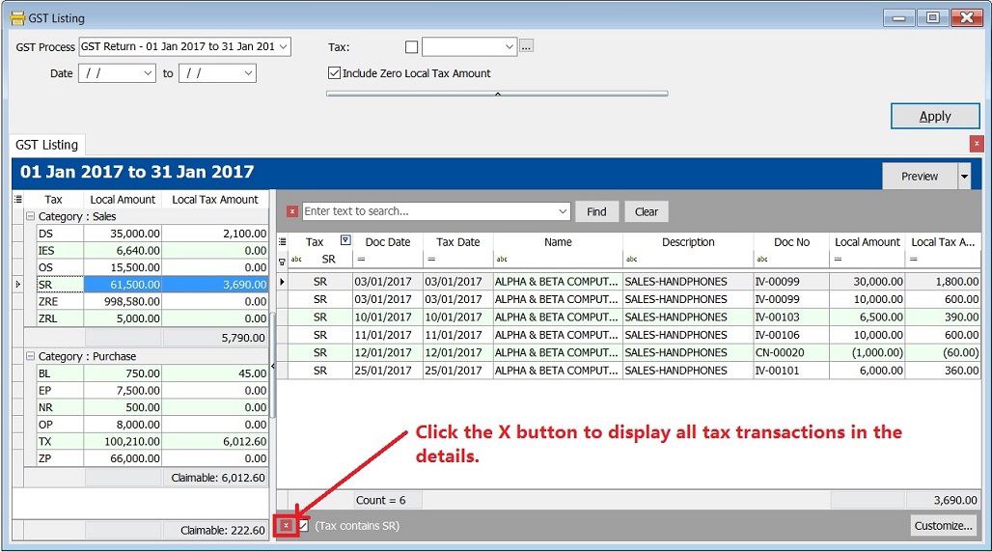Viewport: 992px width, 552px height.
Task: Click the Customize... button
Action: [943, 526]
